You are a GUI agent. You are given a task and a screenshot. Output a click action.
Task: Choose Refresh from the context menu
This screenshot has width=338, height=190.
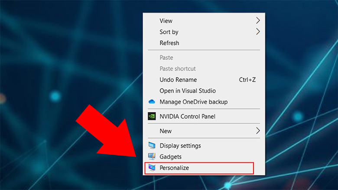pyautogui.click(x=169, y=43)
